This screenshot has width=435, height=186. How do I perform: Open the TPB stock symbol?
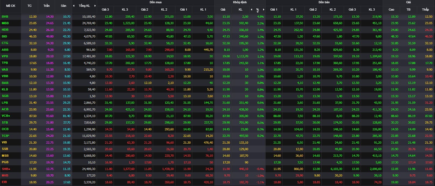[5, 63]
